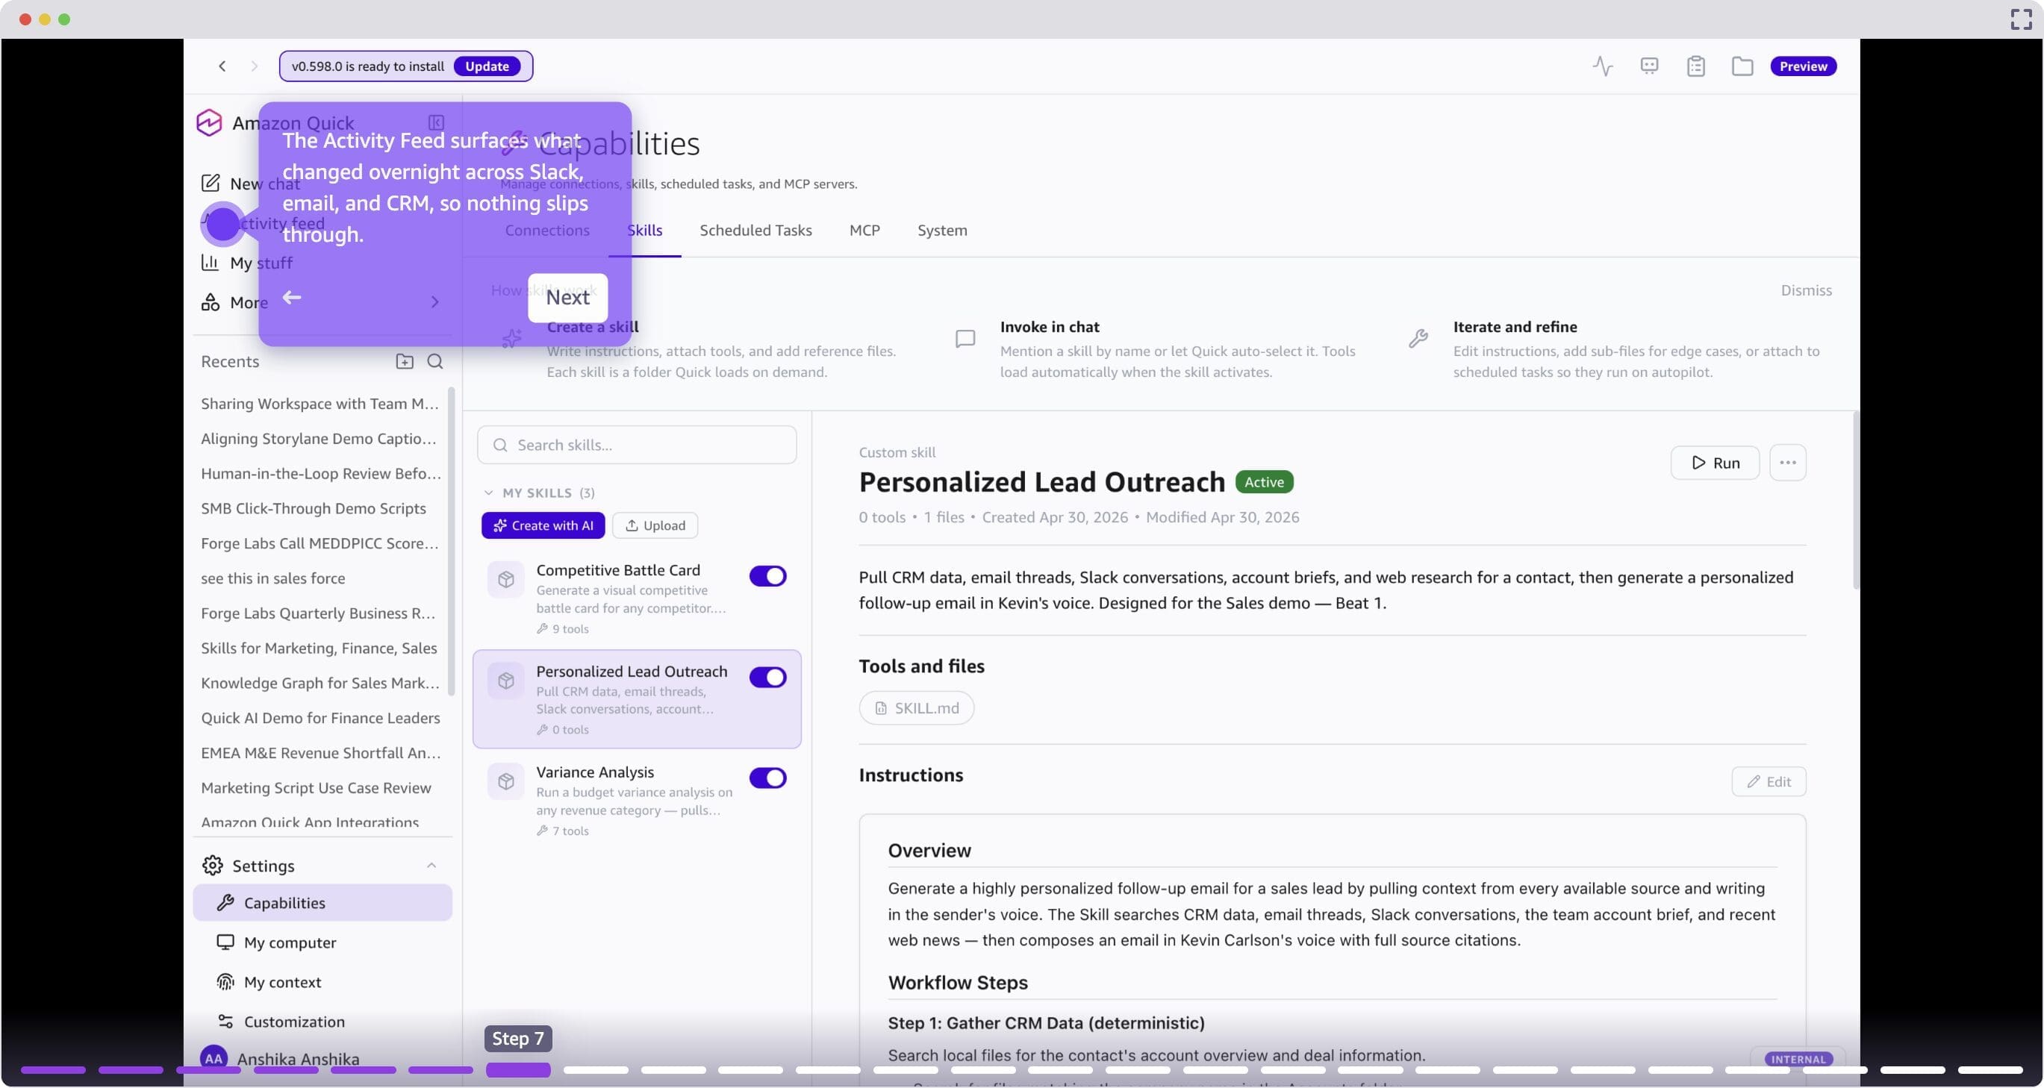Viewport: 2044px width, 1088px height.
Task: Click the Amazon Quick logo
Action: point(209,122)
